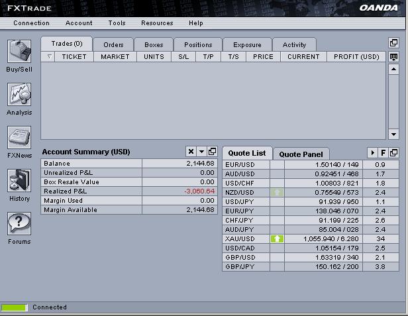The height and width of the screenshot is (316, 408).
Task: Open the FXNews newspaper icon
Action: [x=19, y=137]
